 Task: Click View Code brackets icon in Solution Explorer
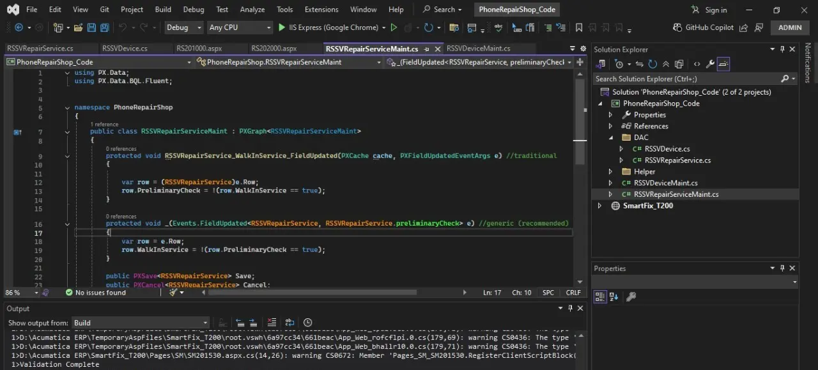(x=697, y=64)
